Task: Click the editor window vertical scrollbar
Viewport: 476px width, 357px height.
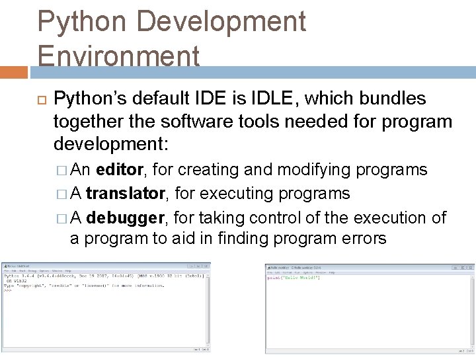Action: coord(472,311)
